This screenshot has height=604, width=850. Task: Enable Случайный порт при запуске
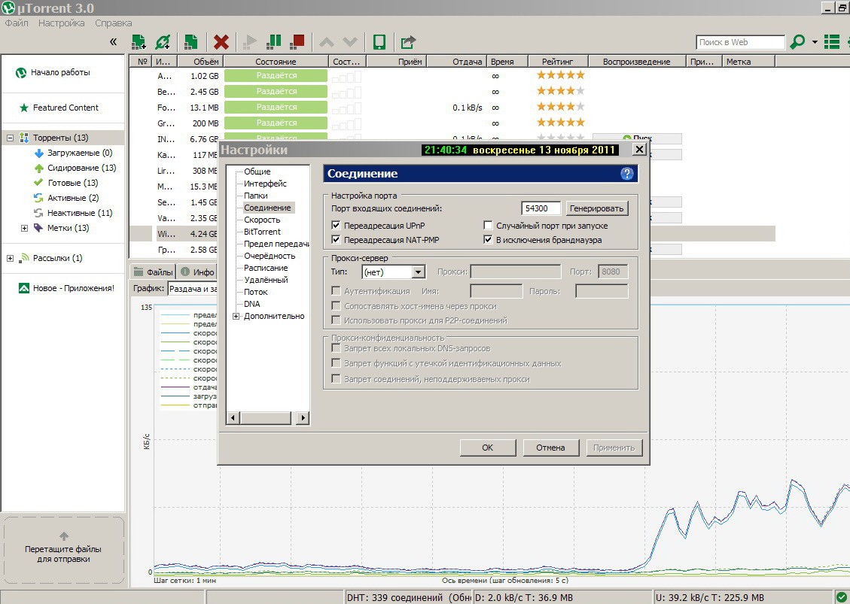point(488,226)
